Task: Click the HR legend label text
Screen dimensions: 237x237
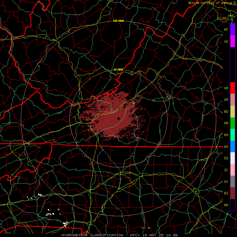Action: point(226,123)
